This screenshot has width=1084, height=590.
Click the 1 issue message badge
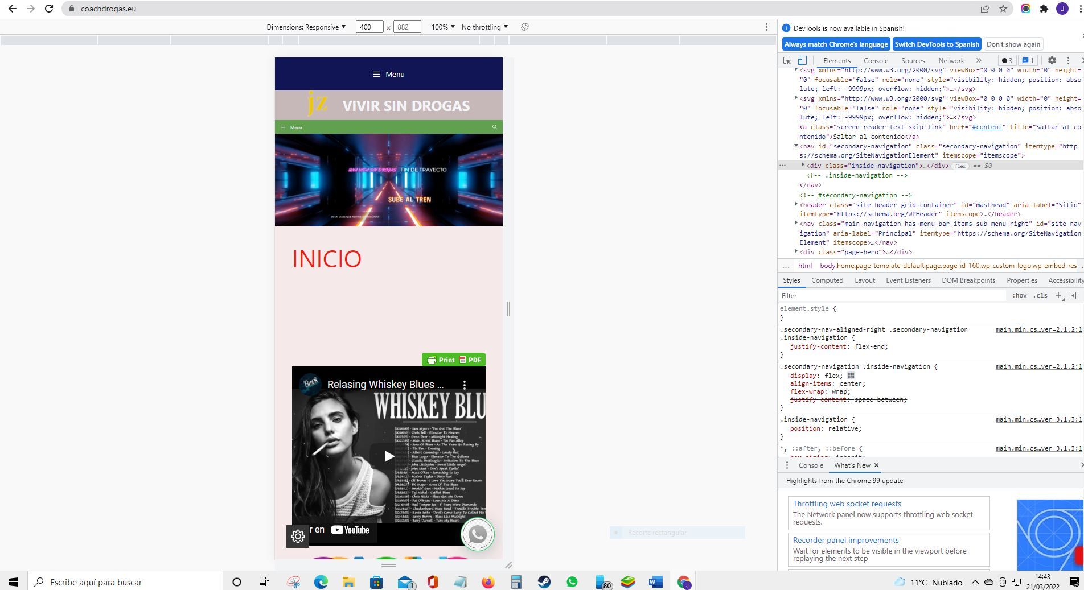(1028, 61)
